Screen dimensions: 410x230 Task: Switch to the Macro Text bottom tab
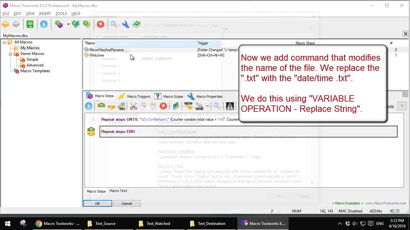[118, 191]
